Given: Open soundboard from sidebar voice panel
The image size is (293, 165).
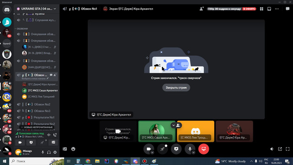Looking at the screenshot, I should coord(53,143).
